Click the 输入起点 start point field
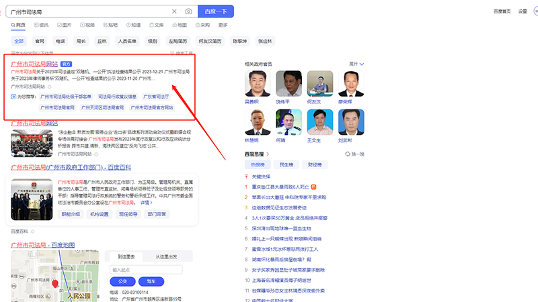This screenshot has width=538, height=302. coord(146,270)
